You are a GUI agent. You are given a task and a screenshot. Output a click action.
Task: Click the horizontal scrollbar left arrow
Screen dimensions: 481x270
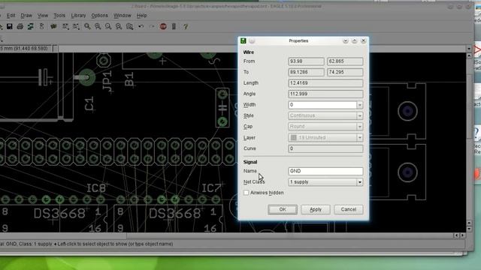coord(456,235)
